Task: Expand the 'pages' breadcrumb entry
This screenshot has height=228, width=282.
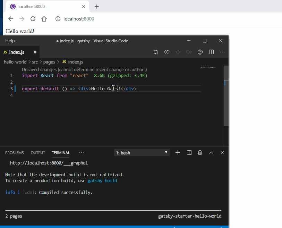Action: tap(49, 62)
